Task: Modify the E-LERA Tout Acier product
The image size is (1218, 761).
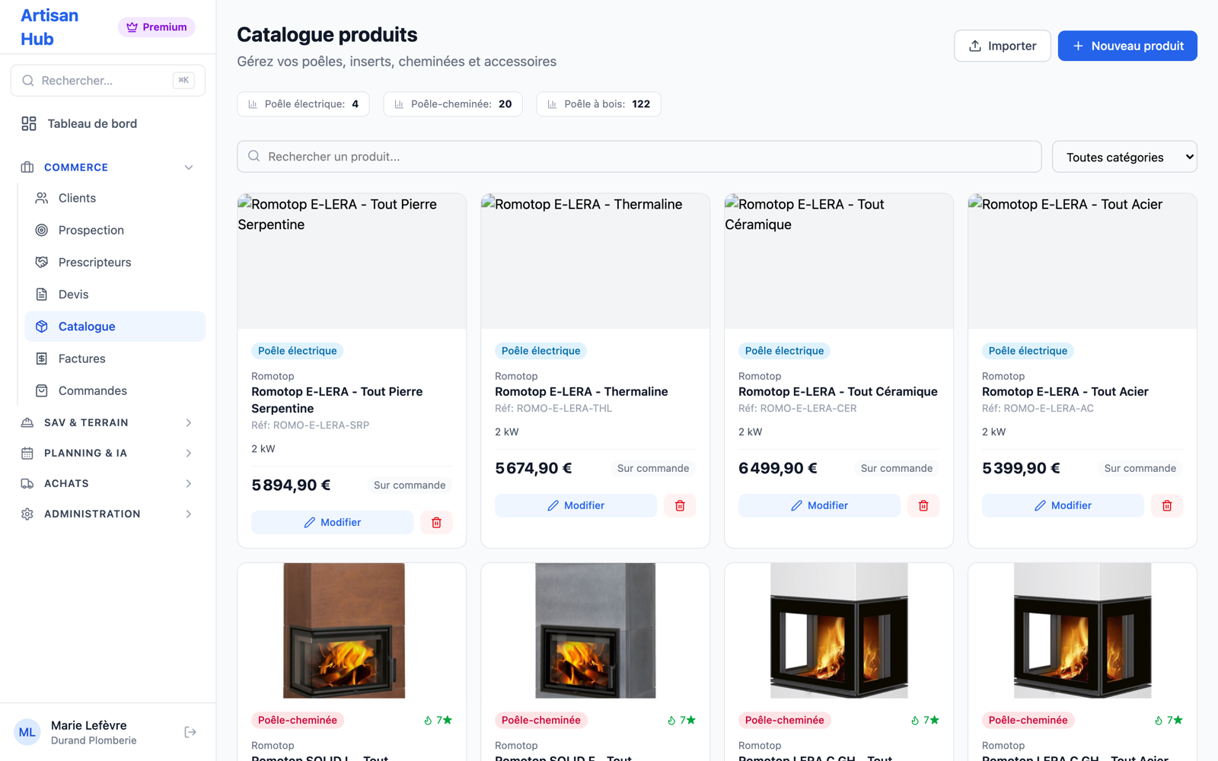Action: tap(1063, 505)
